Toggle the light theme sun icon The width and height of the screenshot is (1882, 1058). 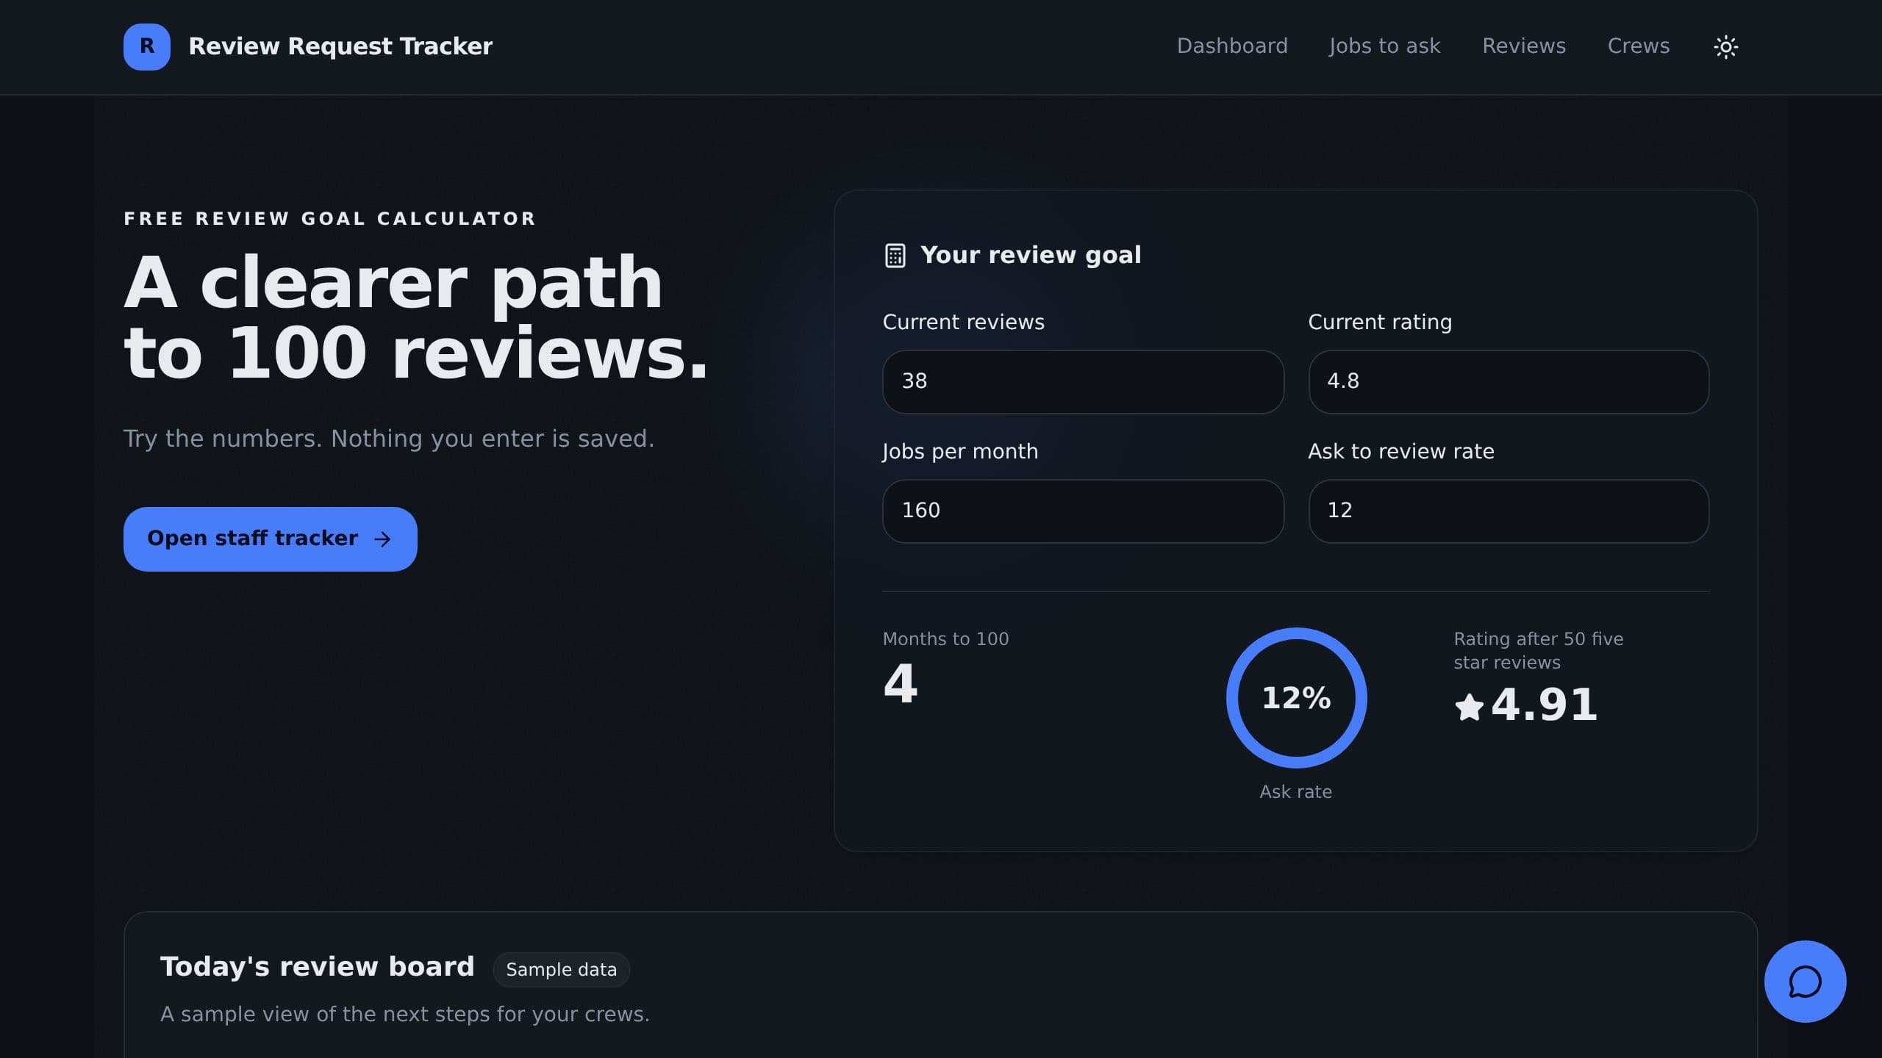pos(1725,46)
